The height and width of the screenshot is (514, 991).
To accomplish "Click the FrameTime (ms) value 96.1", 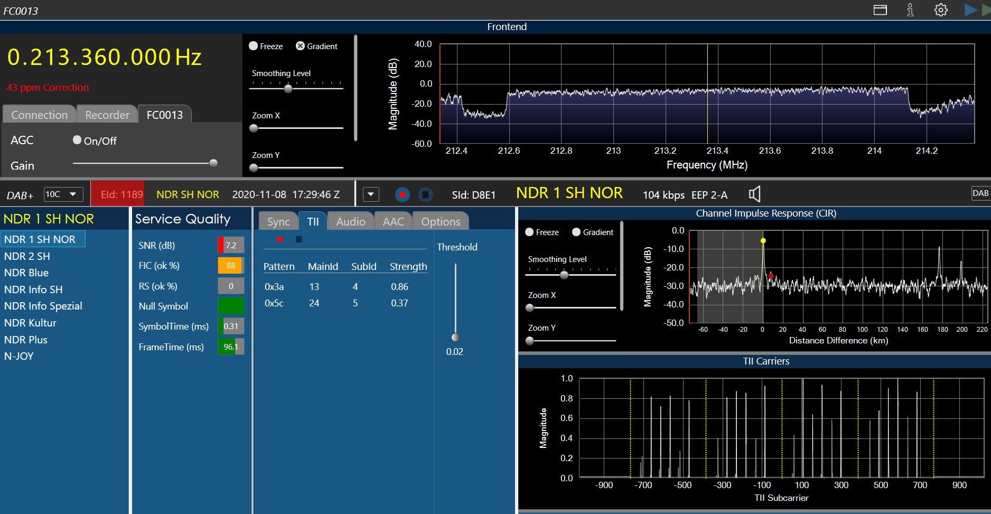I will (x=231, y=347).
